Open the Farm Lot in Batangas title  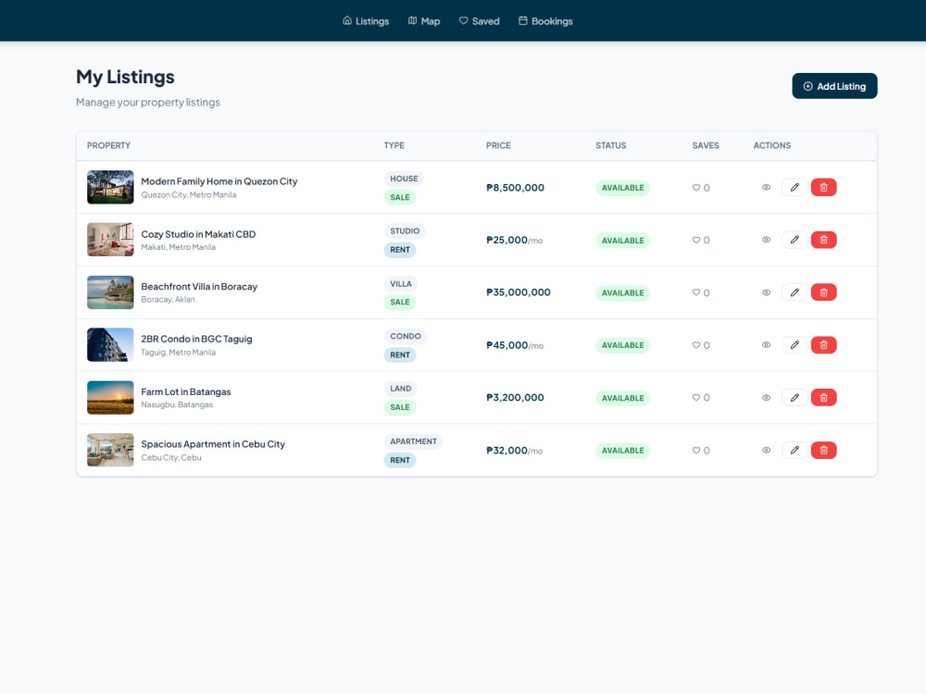pyautogui.click(x=186, y=391)
